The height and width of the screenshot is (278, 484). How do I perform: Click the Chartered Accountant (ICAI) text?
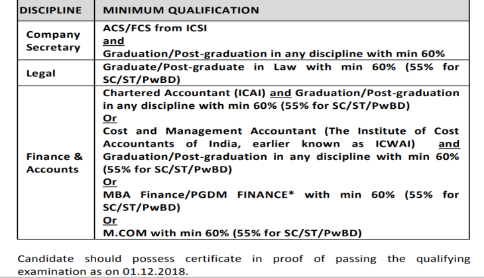[x=184, y=93]
